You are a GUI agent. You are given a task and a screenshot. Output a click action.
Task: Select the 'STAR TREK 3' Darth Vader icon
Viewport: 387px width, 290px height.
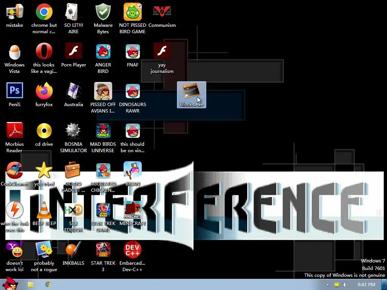[x=103, y=250]
